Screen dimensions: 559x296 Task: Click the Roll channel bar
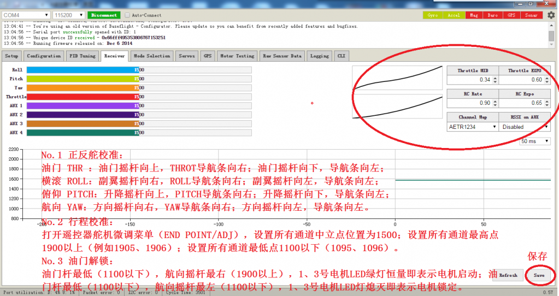pyautogui.click(x=139, y=70)
